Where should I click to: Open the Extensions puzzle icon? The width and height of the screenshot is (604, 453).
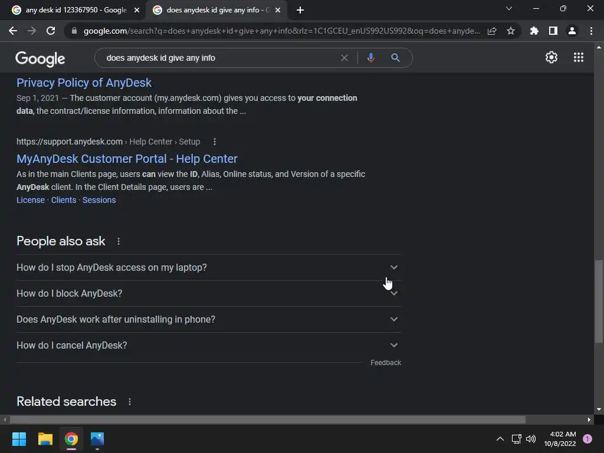(534, 31)
